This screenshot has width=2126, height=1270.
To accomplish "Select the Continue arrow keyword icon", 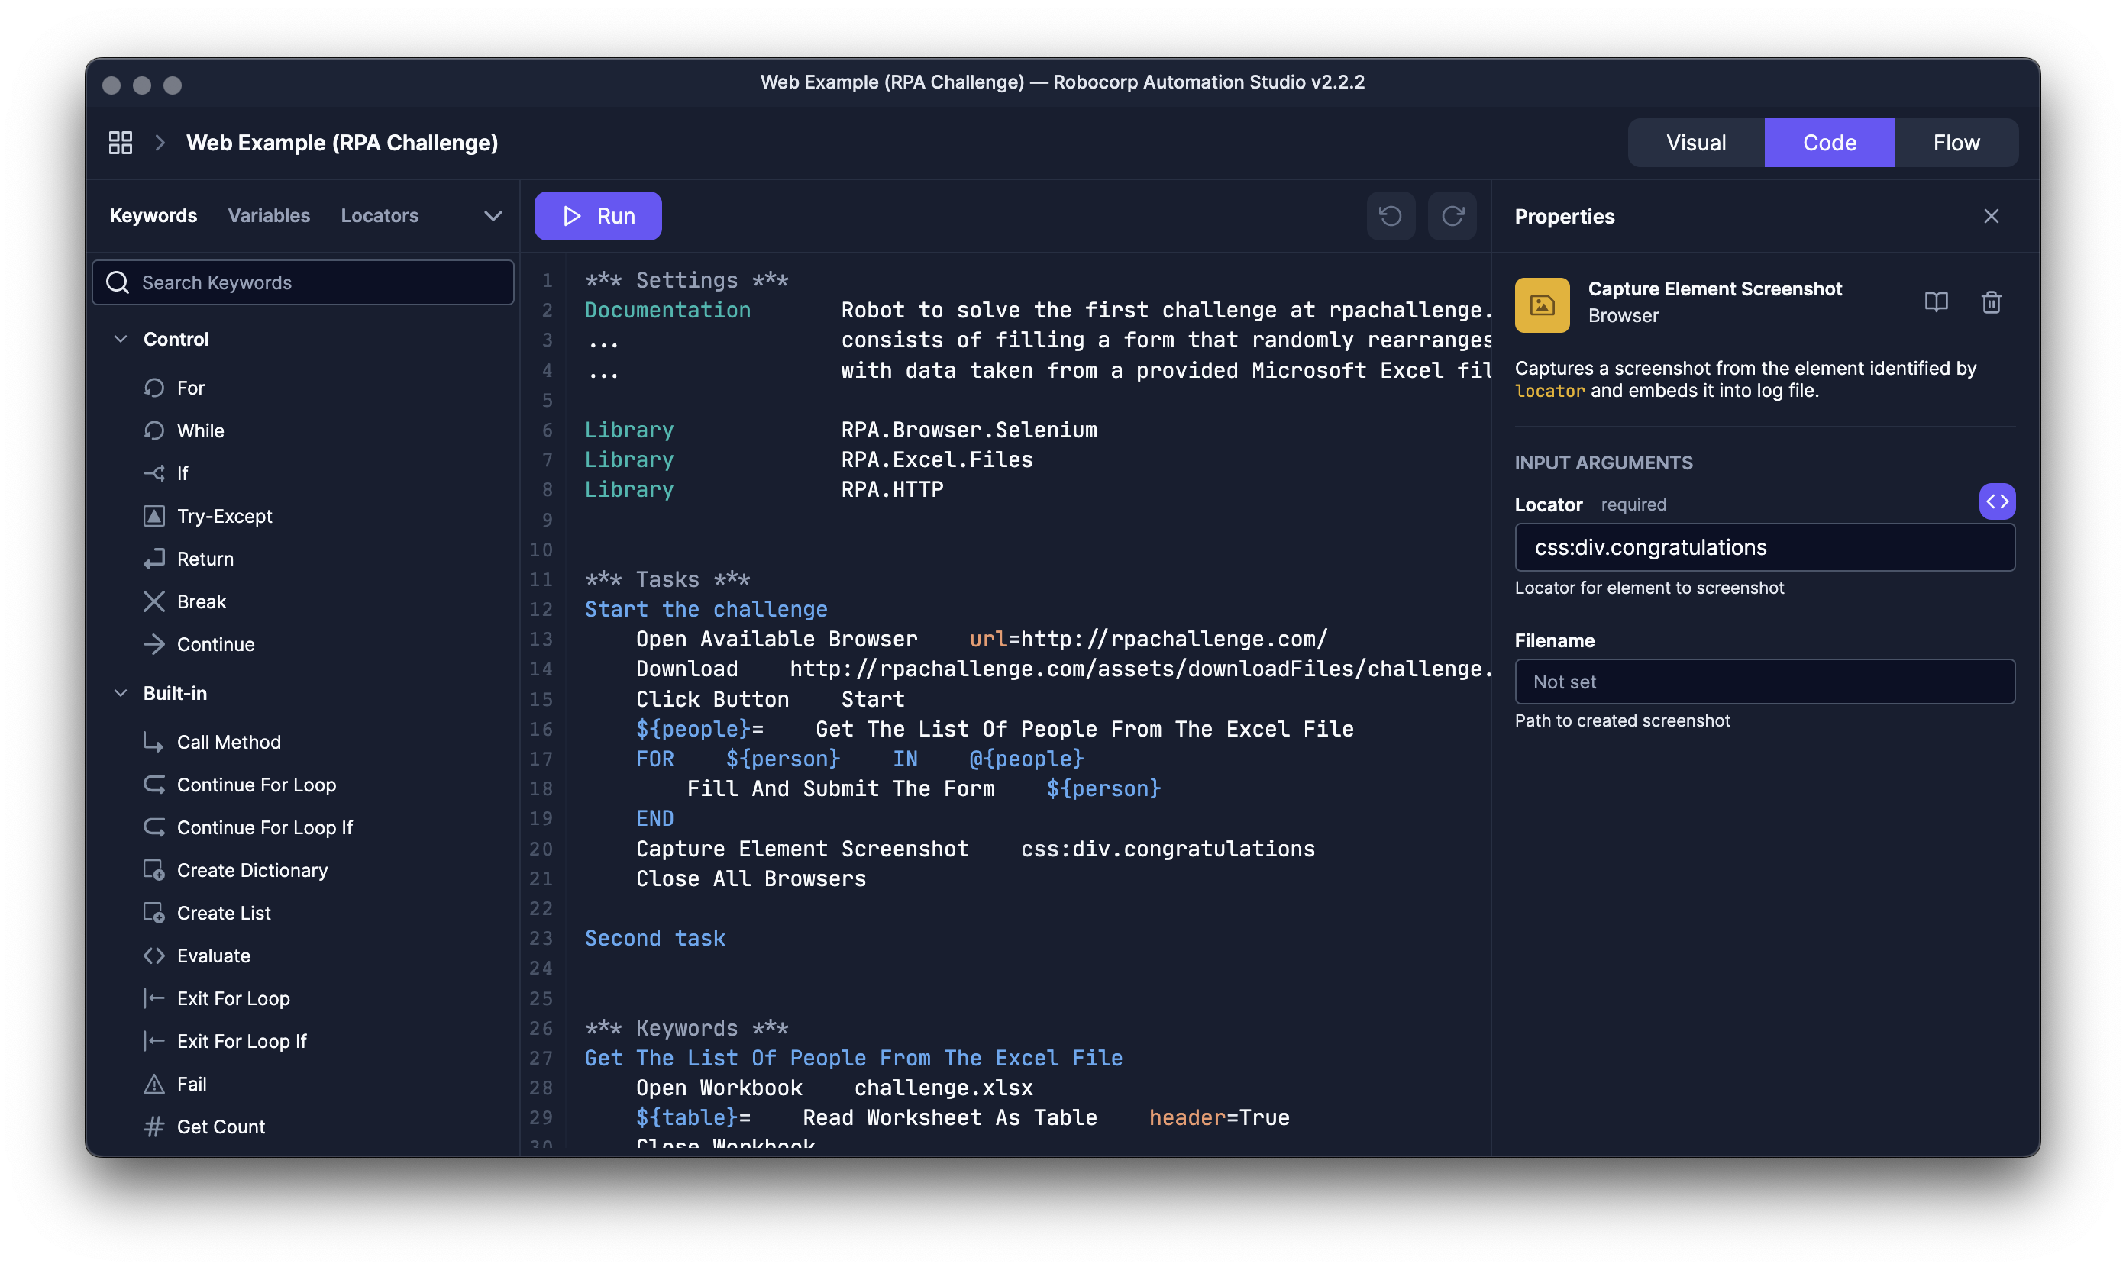I will [x=154, y=644].
